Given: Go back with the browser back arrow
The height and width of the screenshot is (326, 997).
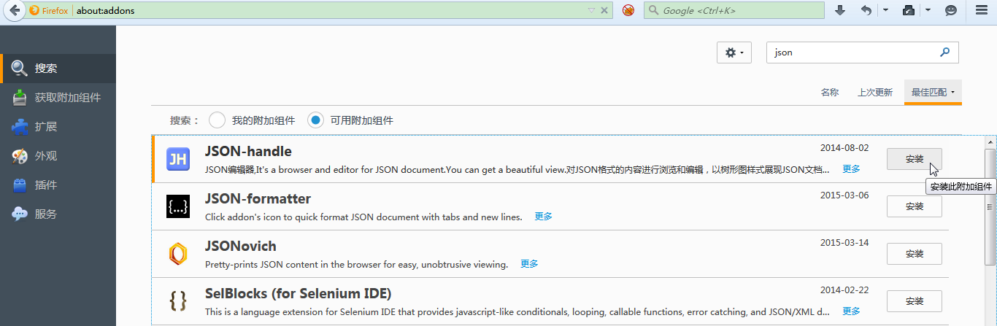Looking at the screenshot, I should (x=14, y=10).
